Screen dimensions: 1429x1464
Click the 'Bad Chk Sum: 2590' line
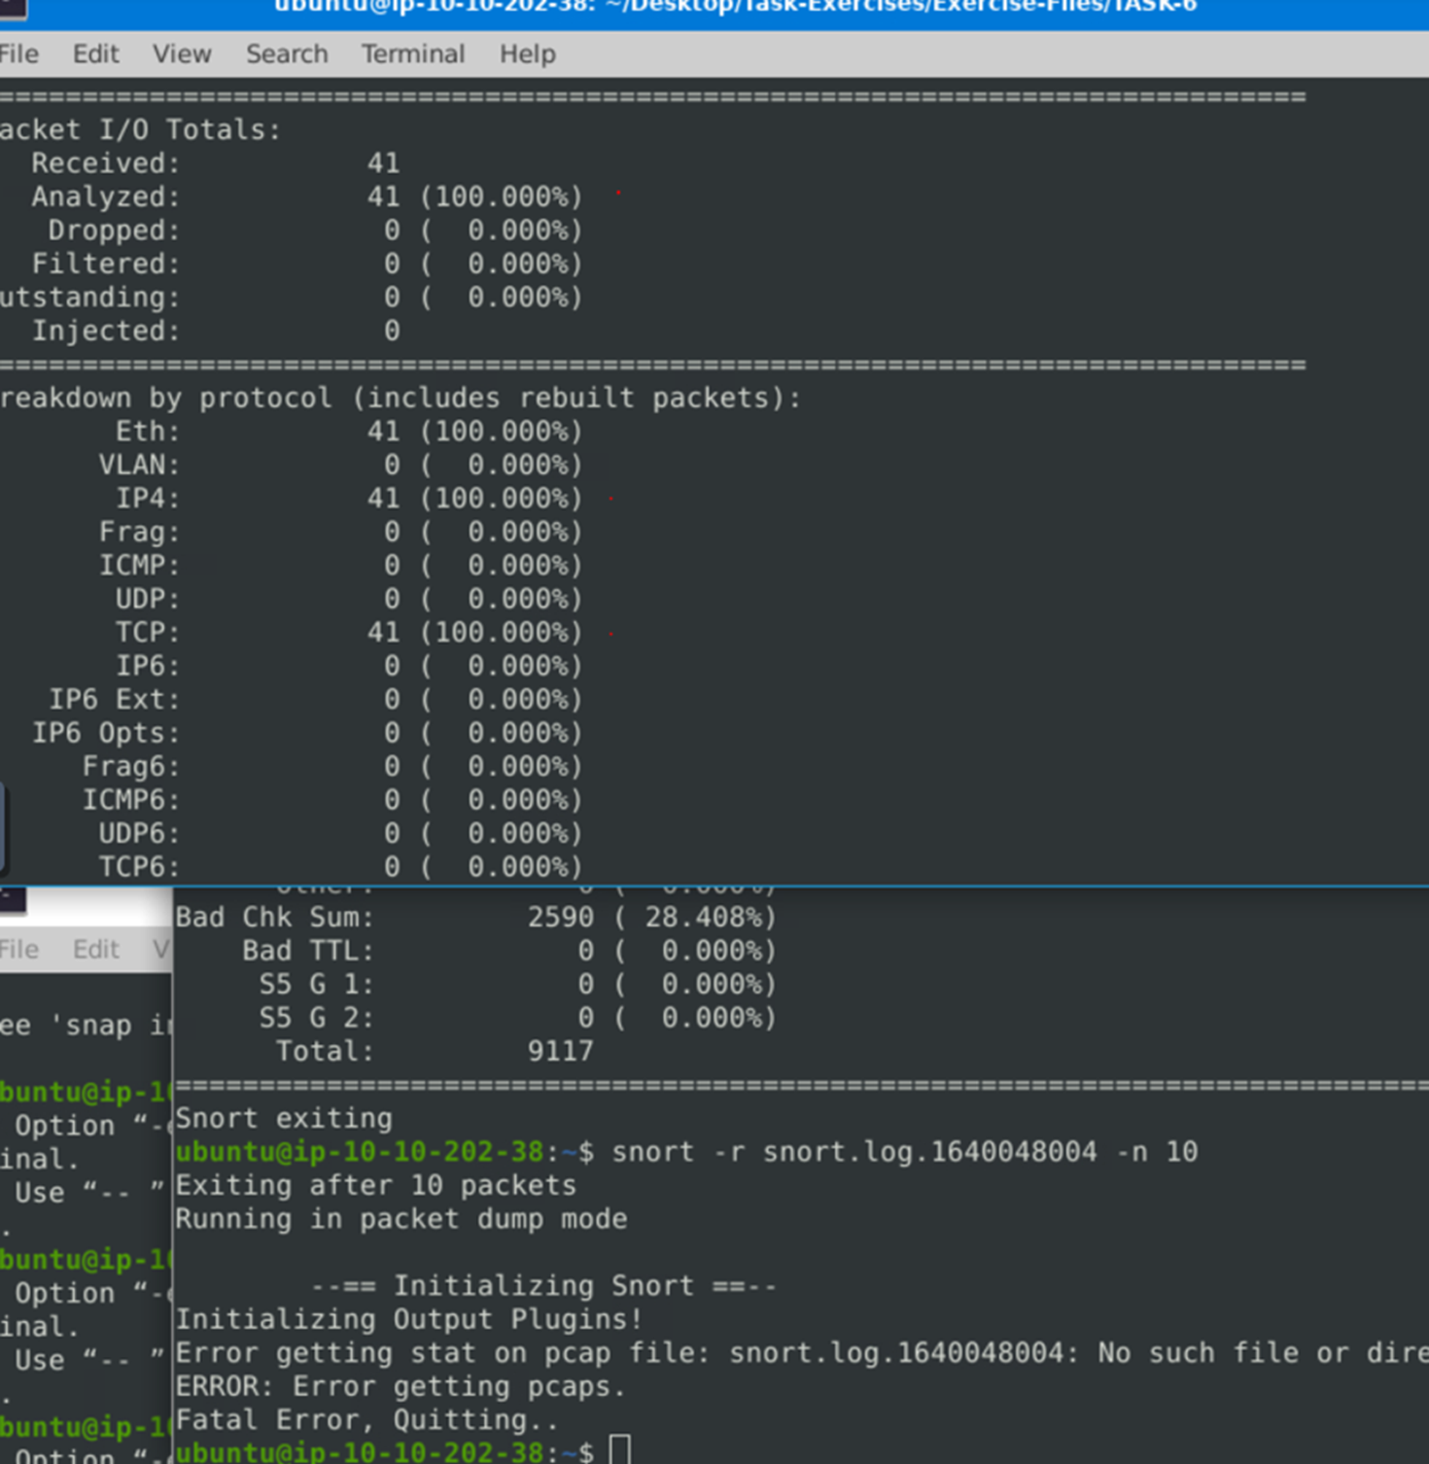point(475,917)
